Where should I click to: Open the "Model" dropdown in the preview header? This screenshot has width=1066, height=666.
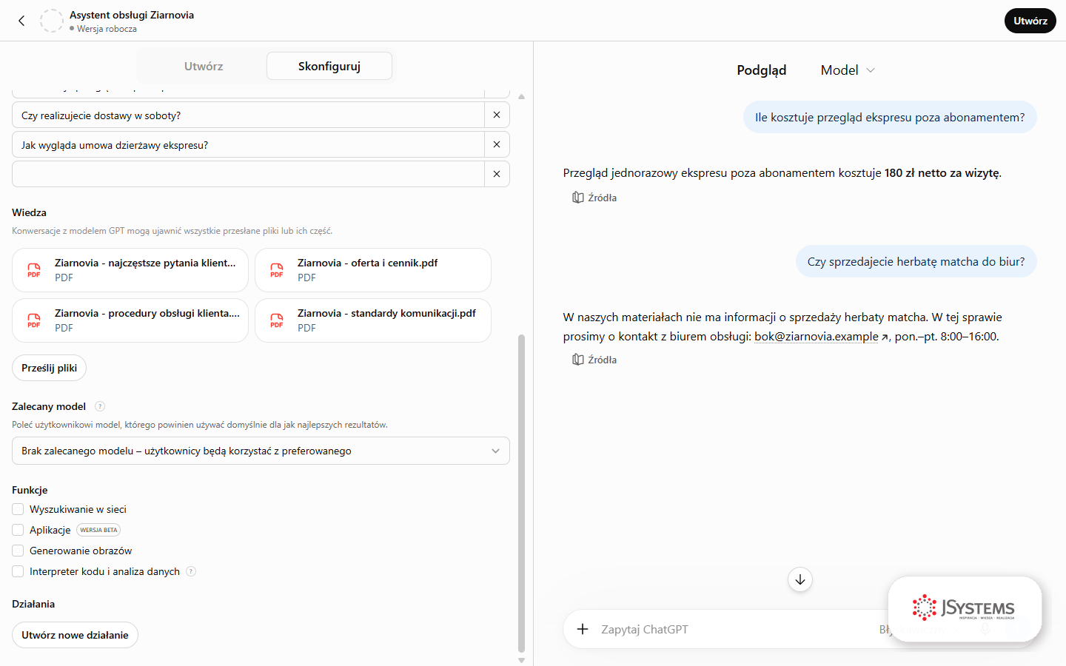848,70
